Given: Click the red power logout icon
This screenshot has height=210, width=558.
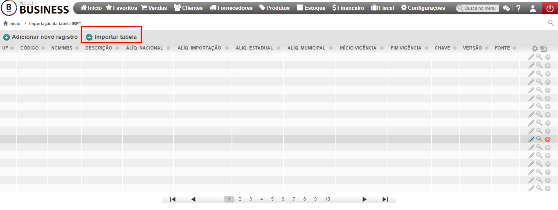Looking at the screenshot, I should click(550, 8).
